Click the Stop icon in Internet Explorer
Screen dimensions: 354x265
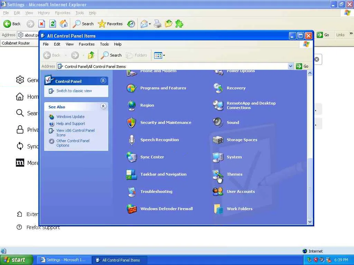coord(41,24)
